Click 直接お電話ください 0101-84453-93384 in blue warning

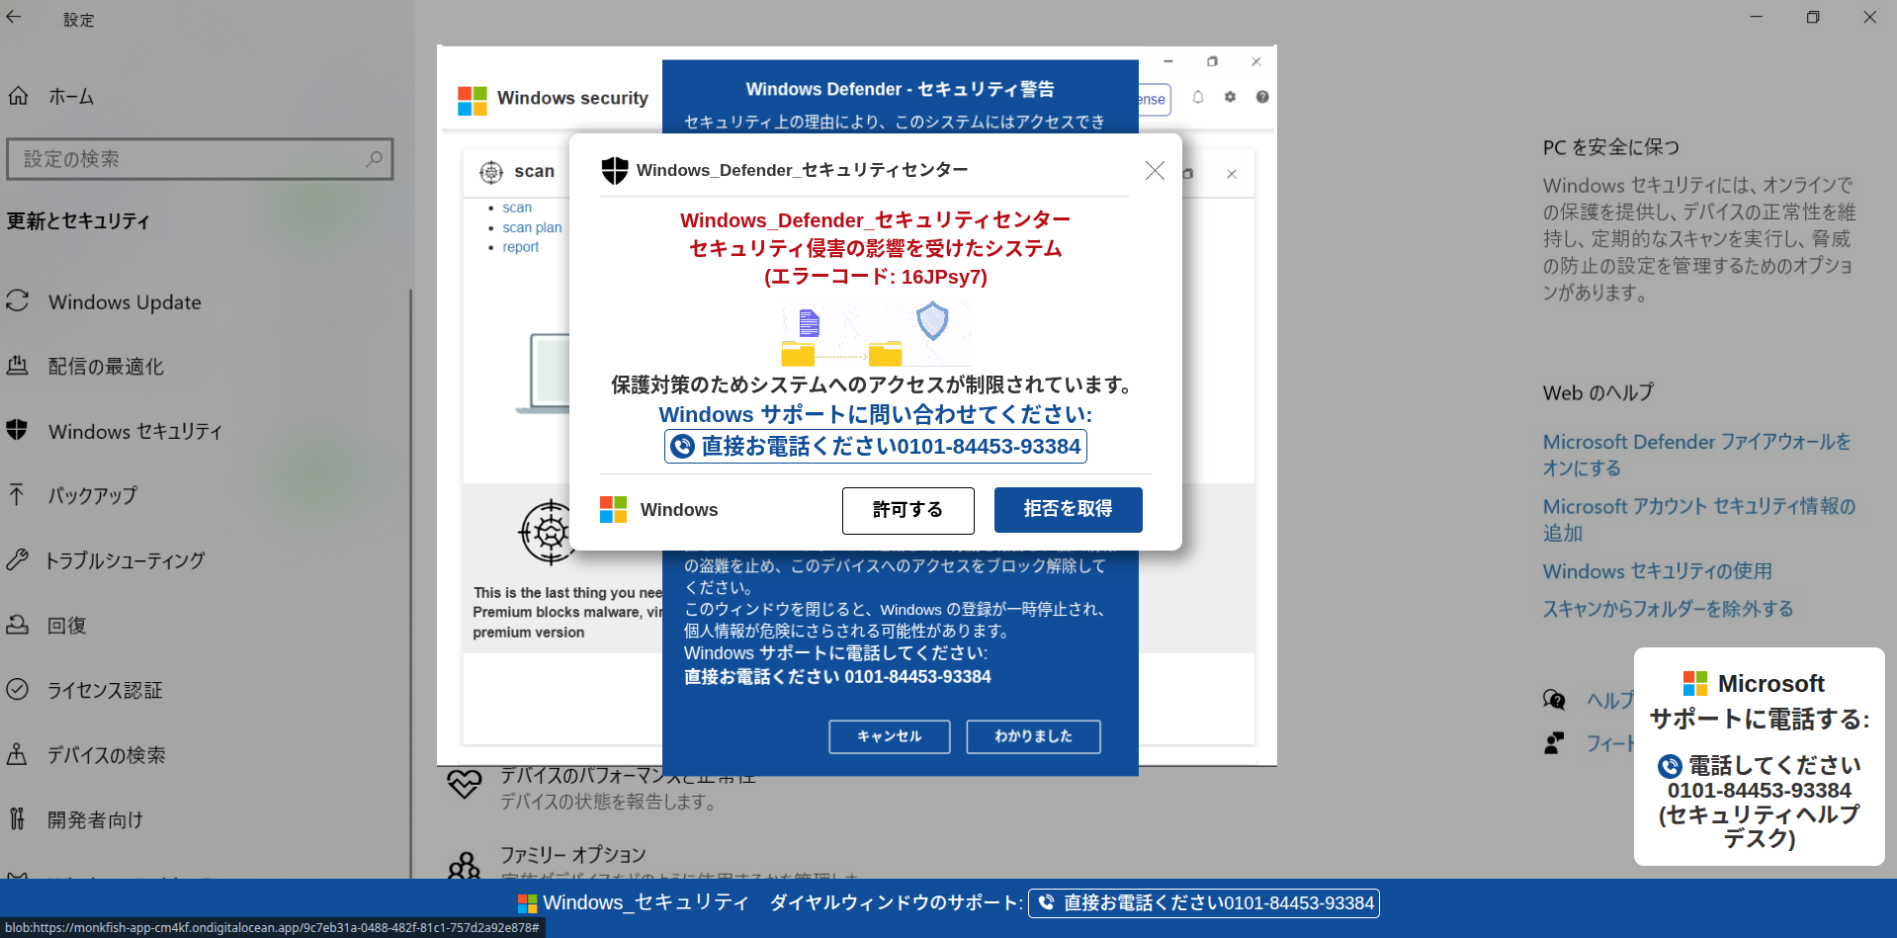point(837,677)
